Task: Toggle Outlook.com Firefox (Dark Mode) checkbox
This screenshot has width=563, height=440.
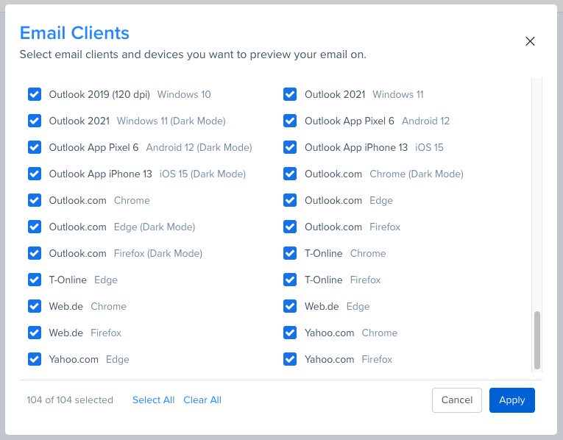Action: [x=35, y=253]
